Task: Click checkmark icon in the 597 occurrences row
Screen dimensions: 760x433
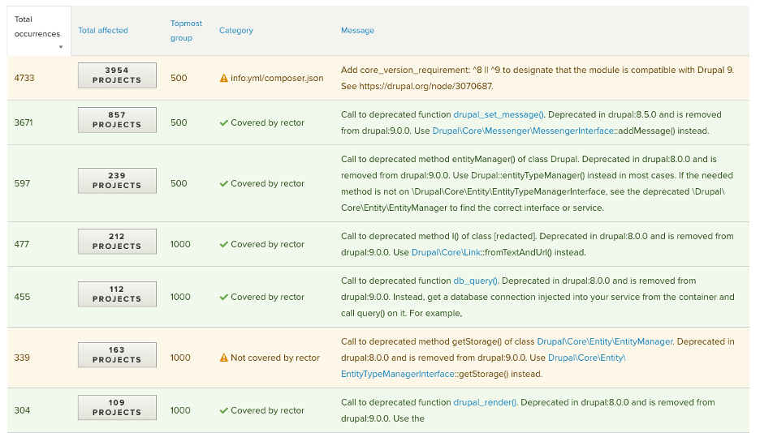Action: click(223, 184)
